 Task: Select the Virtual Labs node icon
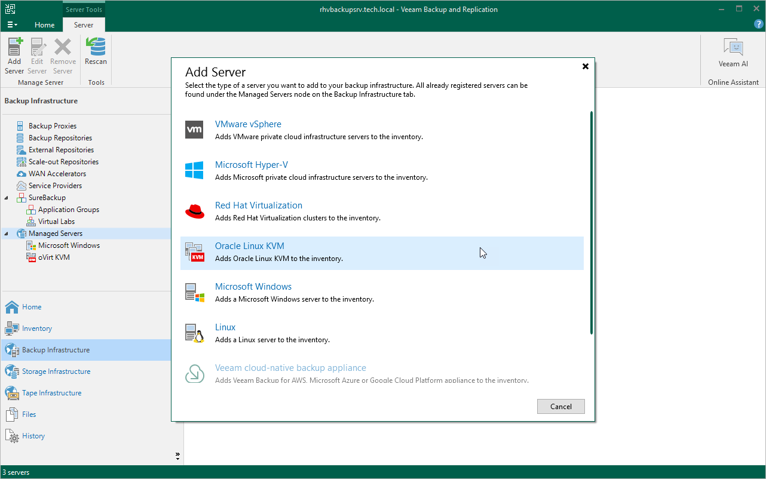[31, 222]
